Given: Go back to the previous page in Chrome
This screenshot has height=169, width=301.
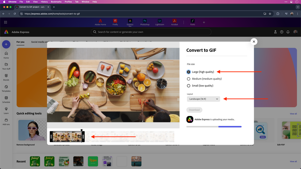Looking at the screenshot, I should (x=3, y=13).
